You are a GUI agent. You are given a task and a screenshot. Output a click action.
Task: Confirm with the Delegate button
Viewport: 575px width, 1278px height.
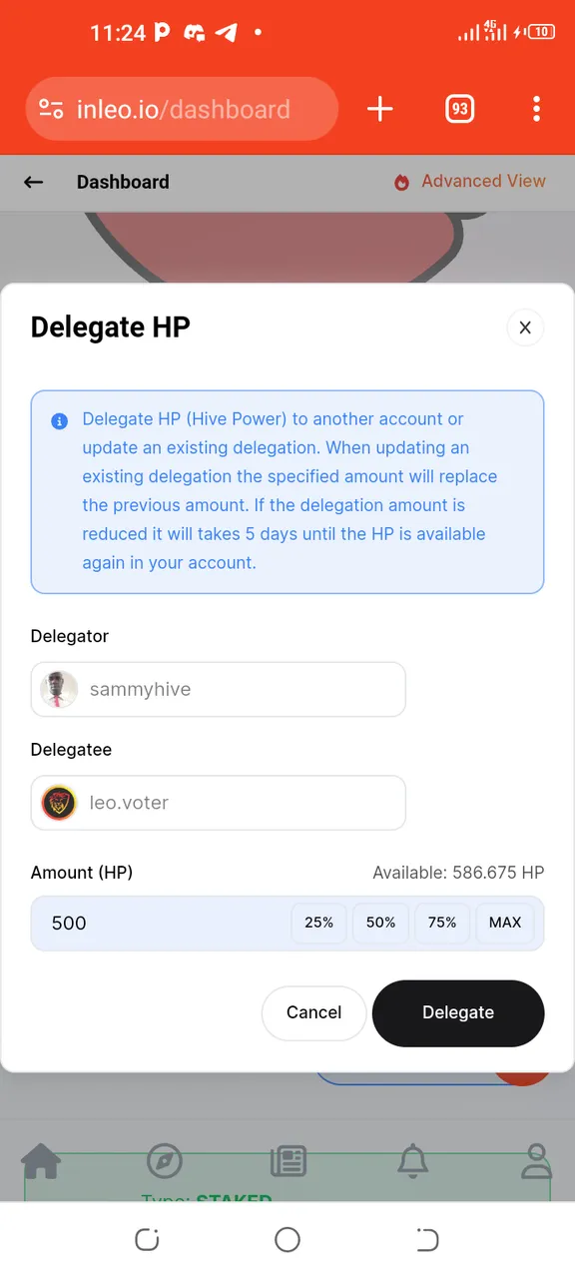click(458, 1012)
